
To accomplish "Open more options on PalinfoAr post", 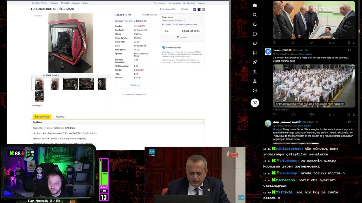I will (x=354, y=122).
